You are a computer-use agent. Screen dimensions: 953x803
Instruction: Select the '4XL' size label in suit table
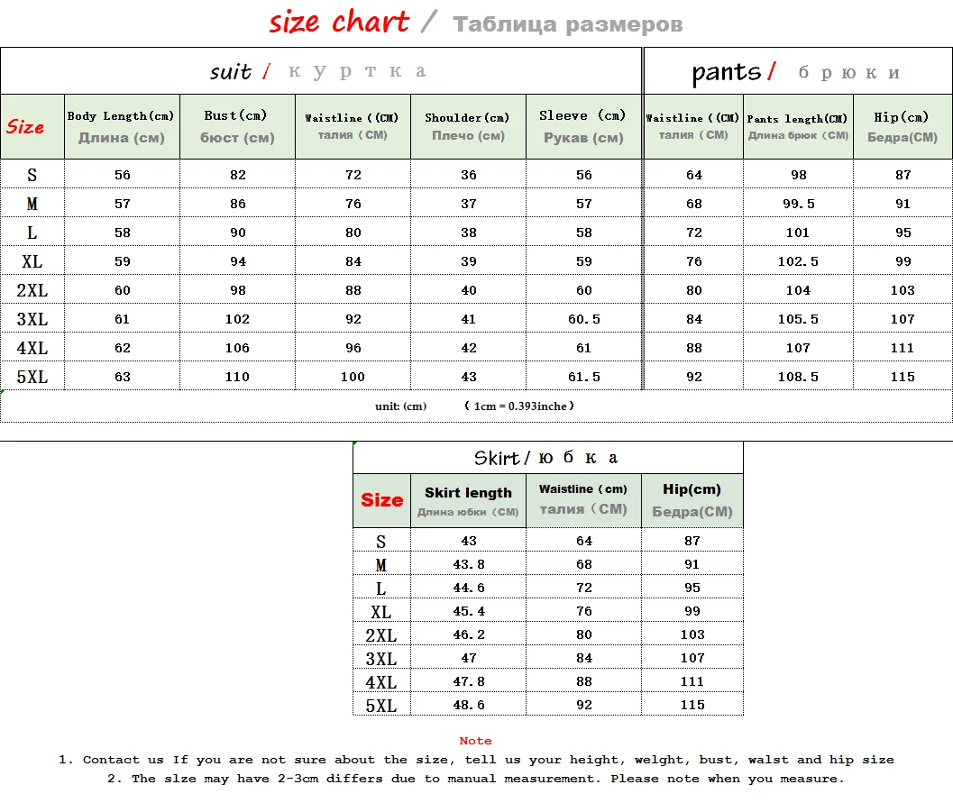tap(32, 348)
